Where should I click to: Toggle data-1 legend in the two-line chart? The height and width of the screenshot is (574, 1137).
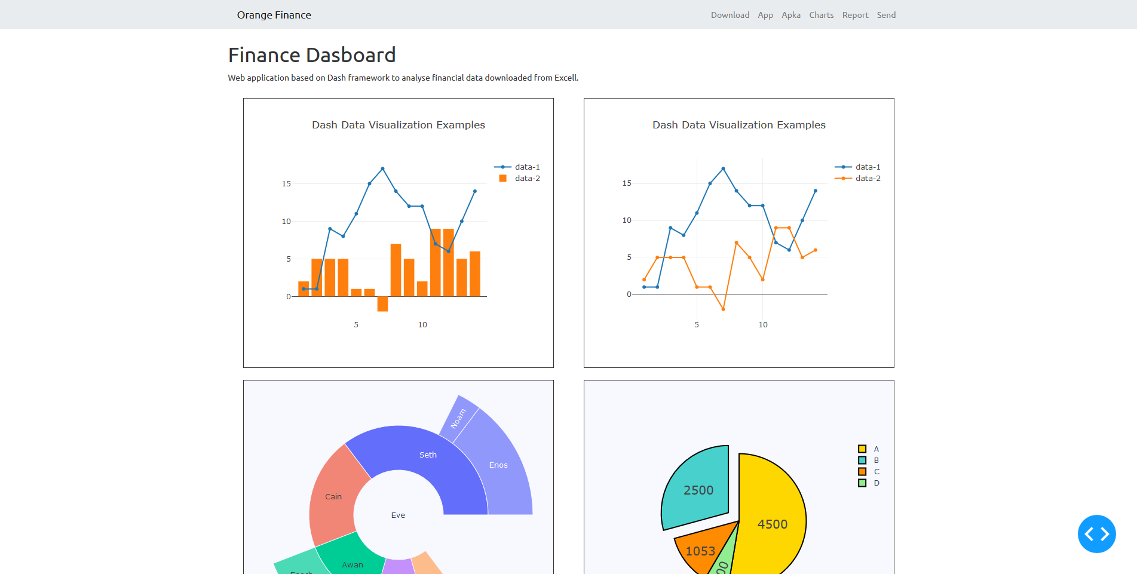(857, 167)
